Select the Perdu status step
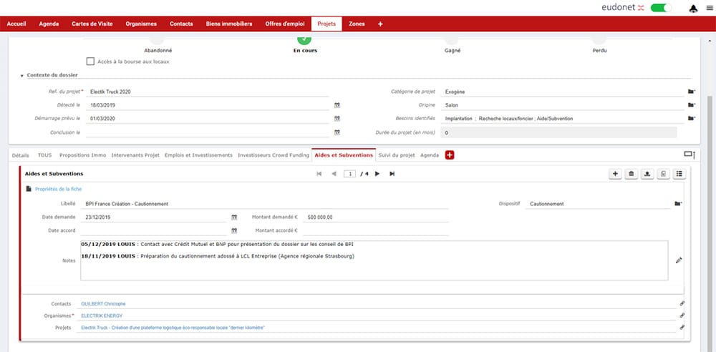716x352 pixels. [x=599, y=50]
